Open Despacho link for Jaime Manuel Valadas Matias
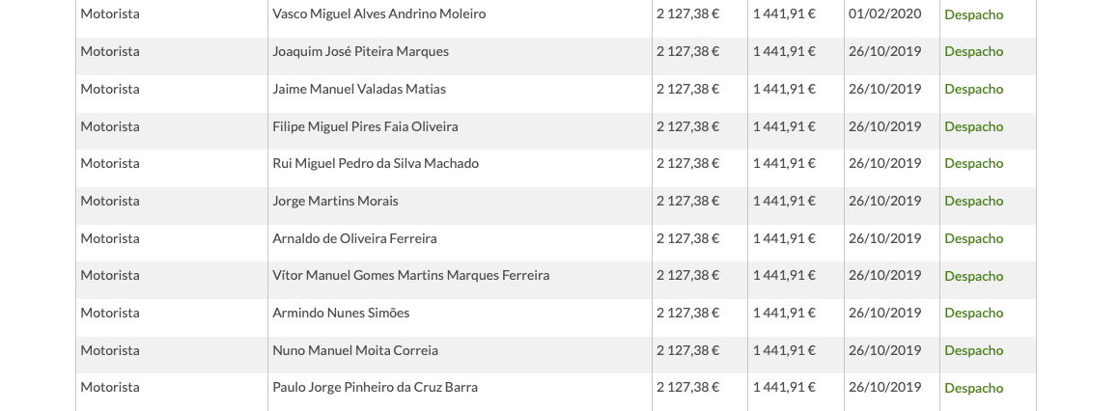The height and width of the screenshot is (411, 1118). (973, 90)
